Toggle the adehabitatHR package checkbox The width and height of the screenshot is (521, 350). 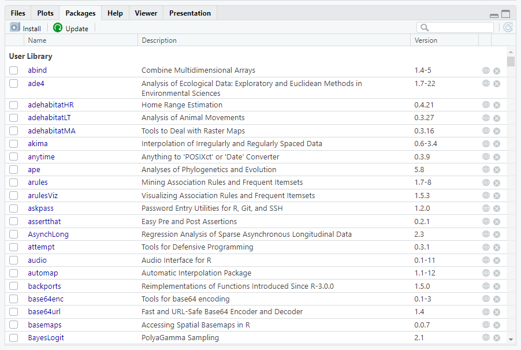[14, 105]
